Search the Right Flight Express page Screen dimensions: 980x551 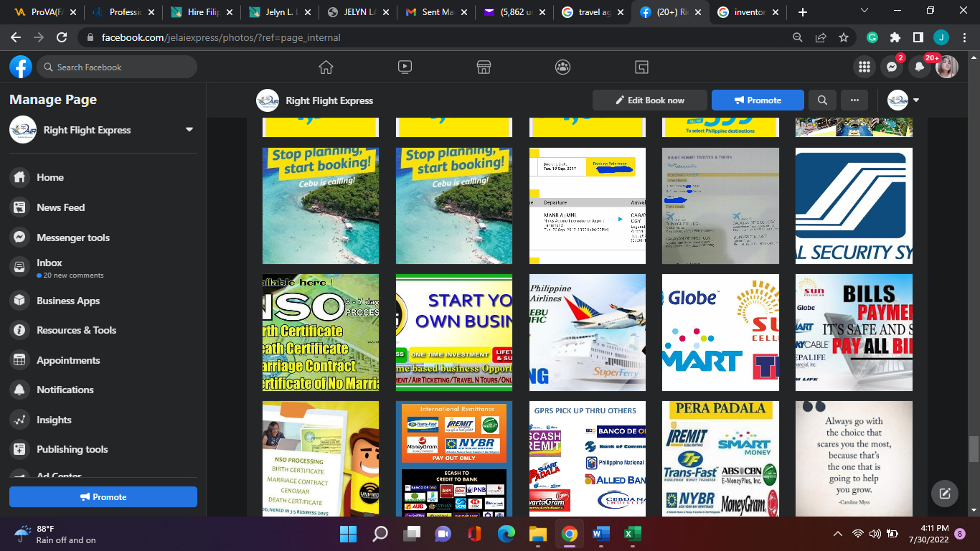point(822,100)
